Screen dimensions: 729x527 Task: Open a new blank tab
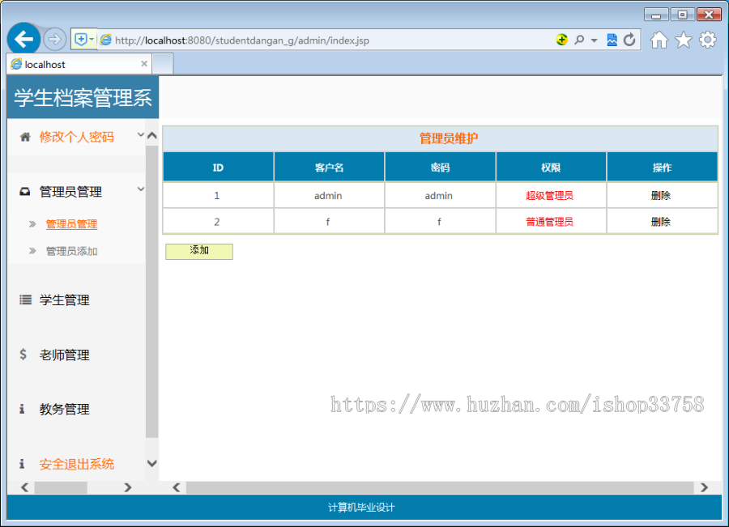(x=163, y=64)
